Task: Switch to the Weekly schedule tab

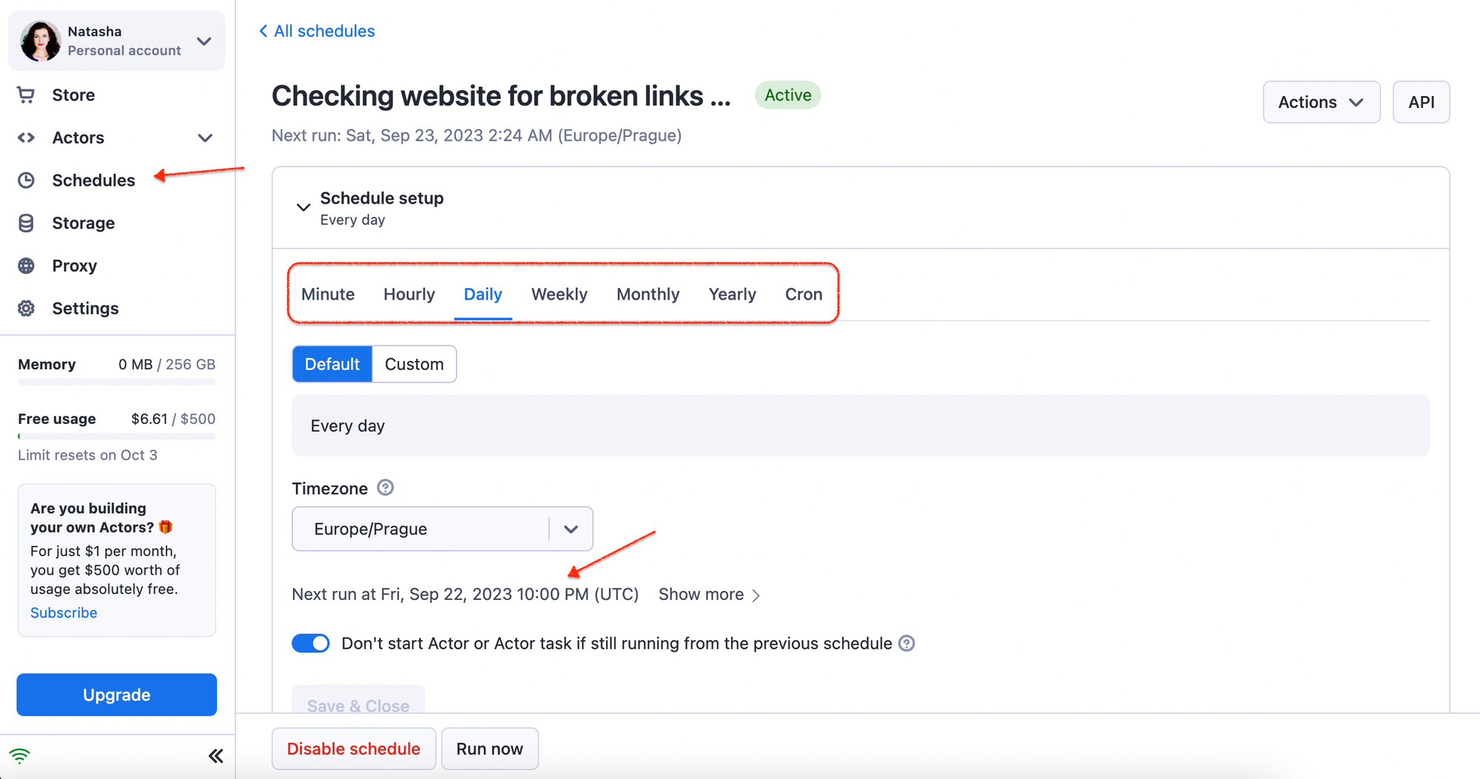Action: 559,294
